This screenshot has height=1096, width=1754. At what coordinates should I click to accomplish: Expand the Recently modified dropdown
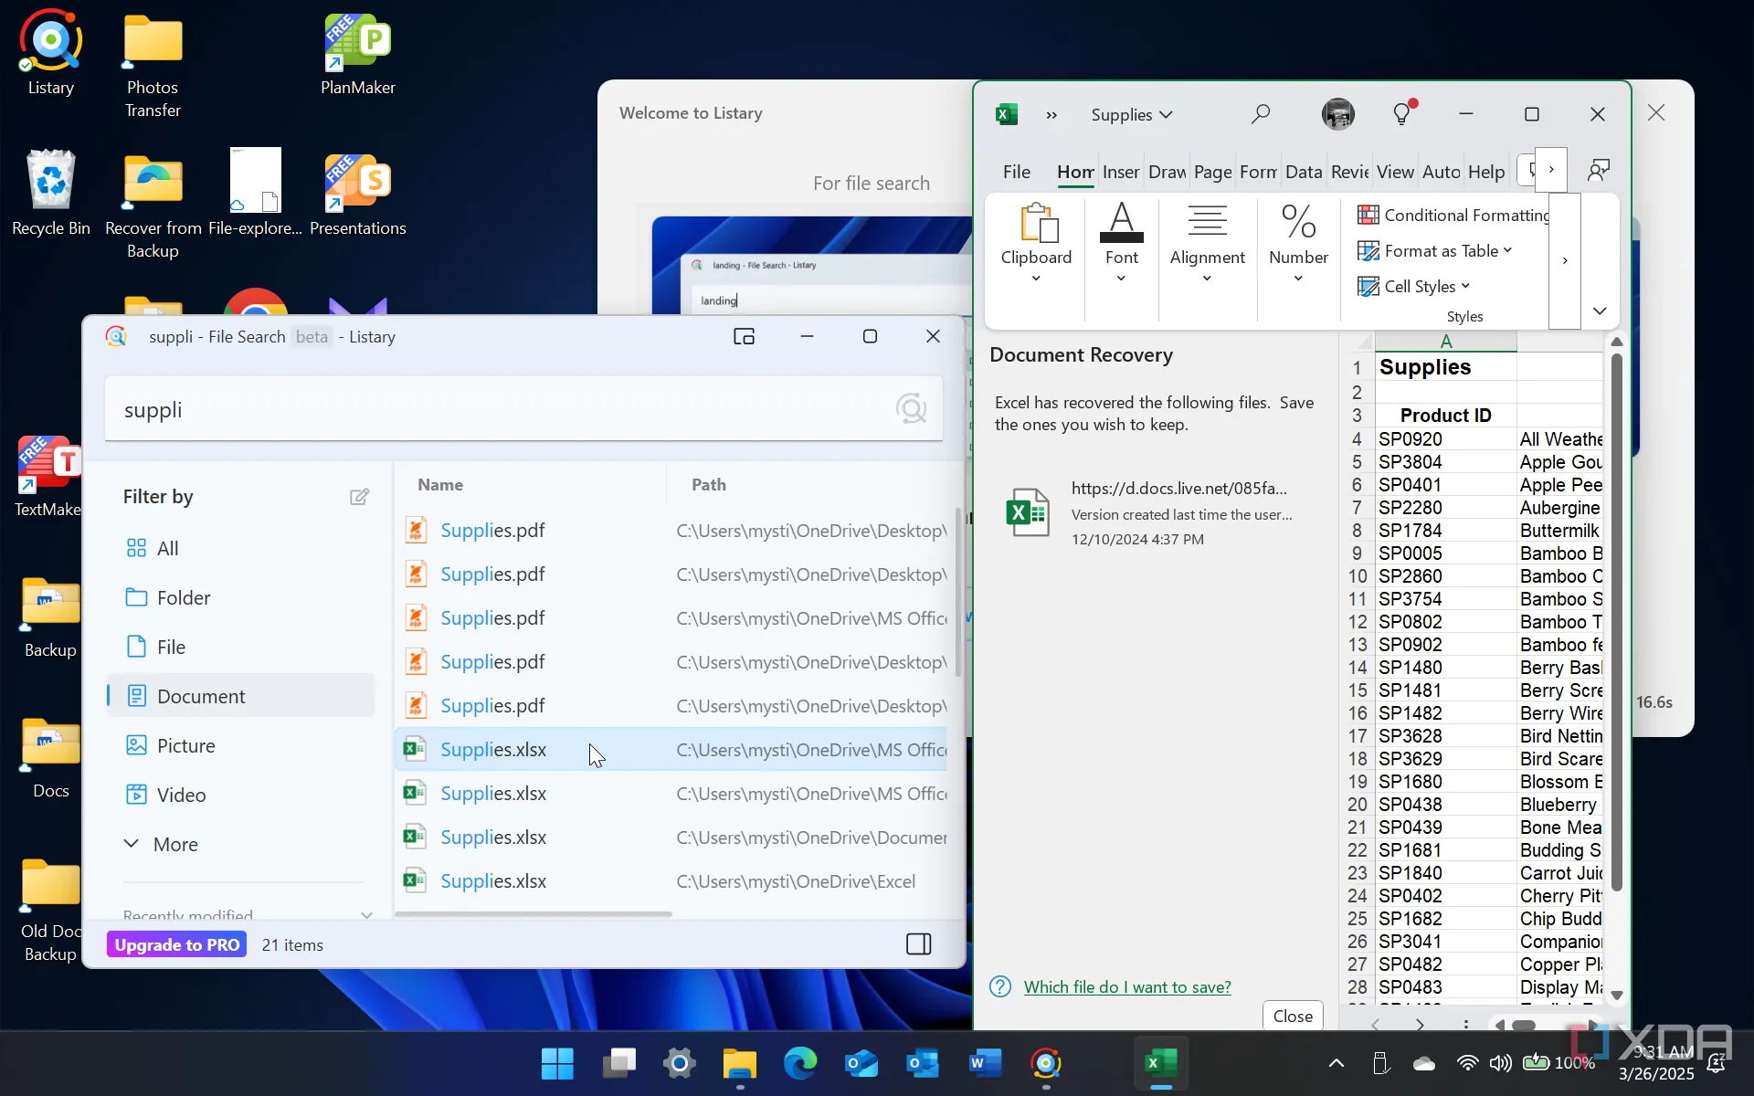(366, 914)
